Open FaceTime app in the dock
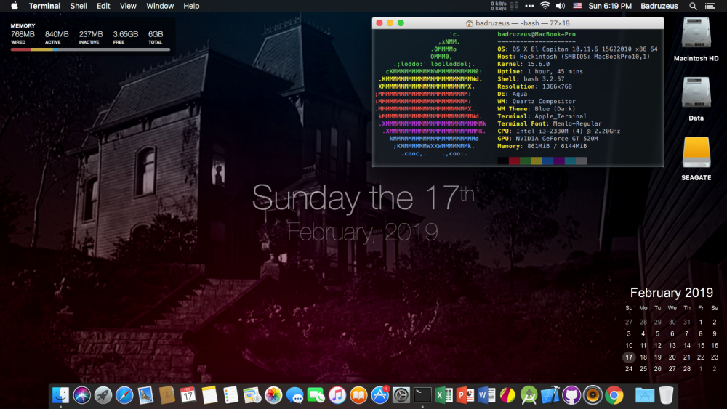This screenshot has height=409, width=727. [316, 395]
